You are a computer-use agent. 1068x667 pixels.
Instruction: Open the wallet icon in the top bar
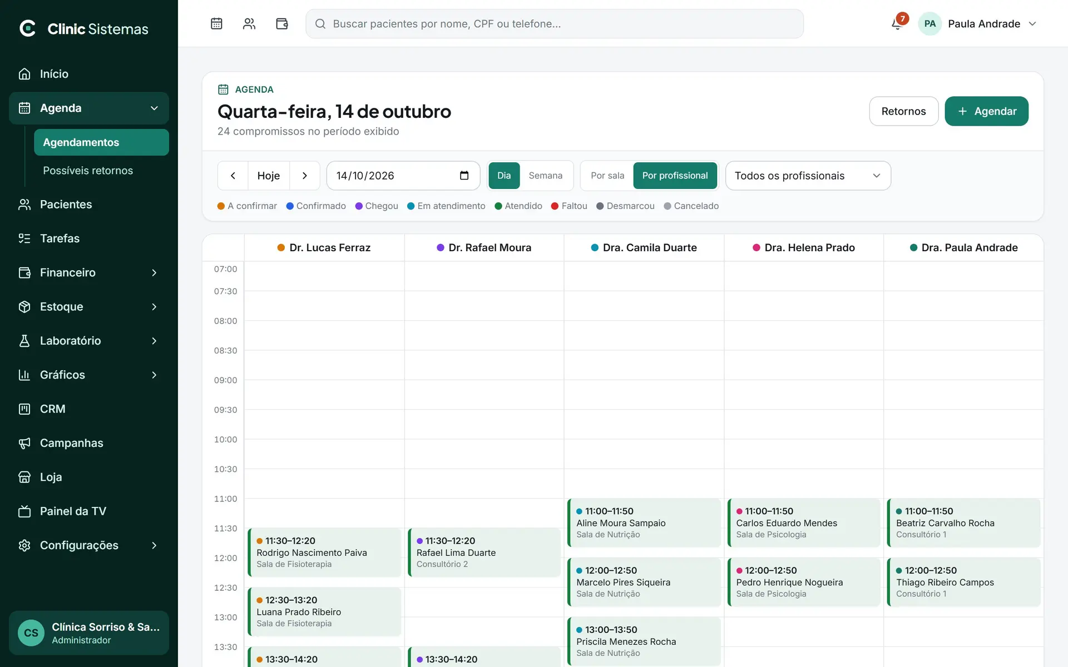(282, 23)
